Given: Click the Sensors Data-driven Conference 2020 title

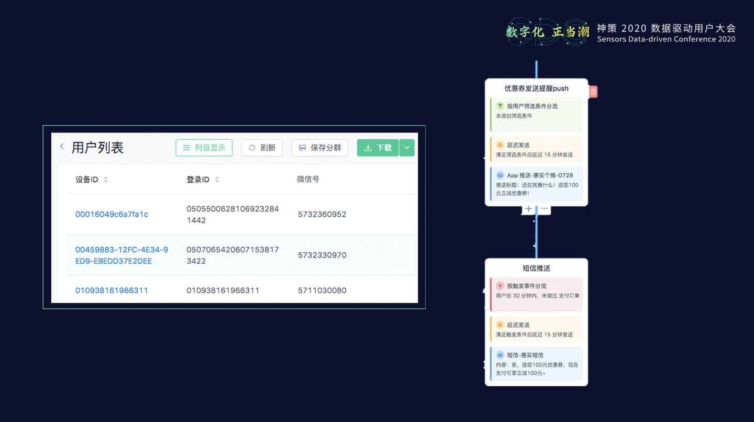Looking at the screenshot, I should tap(666, 39).
